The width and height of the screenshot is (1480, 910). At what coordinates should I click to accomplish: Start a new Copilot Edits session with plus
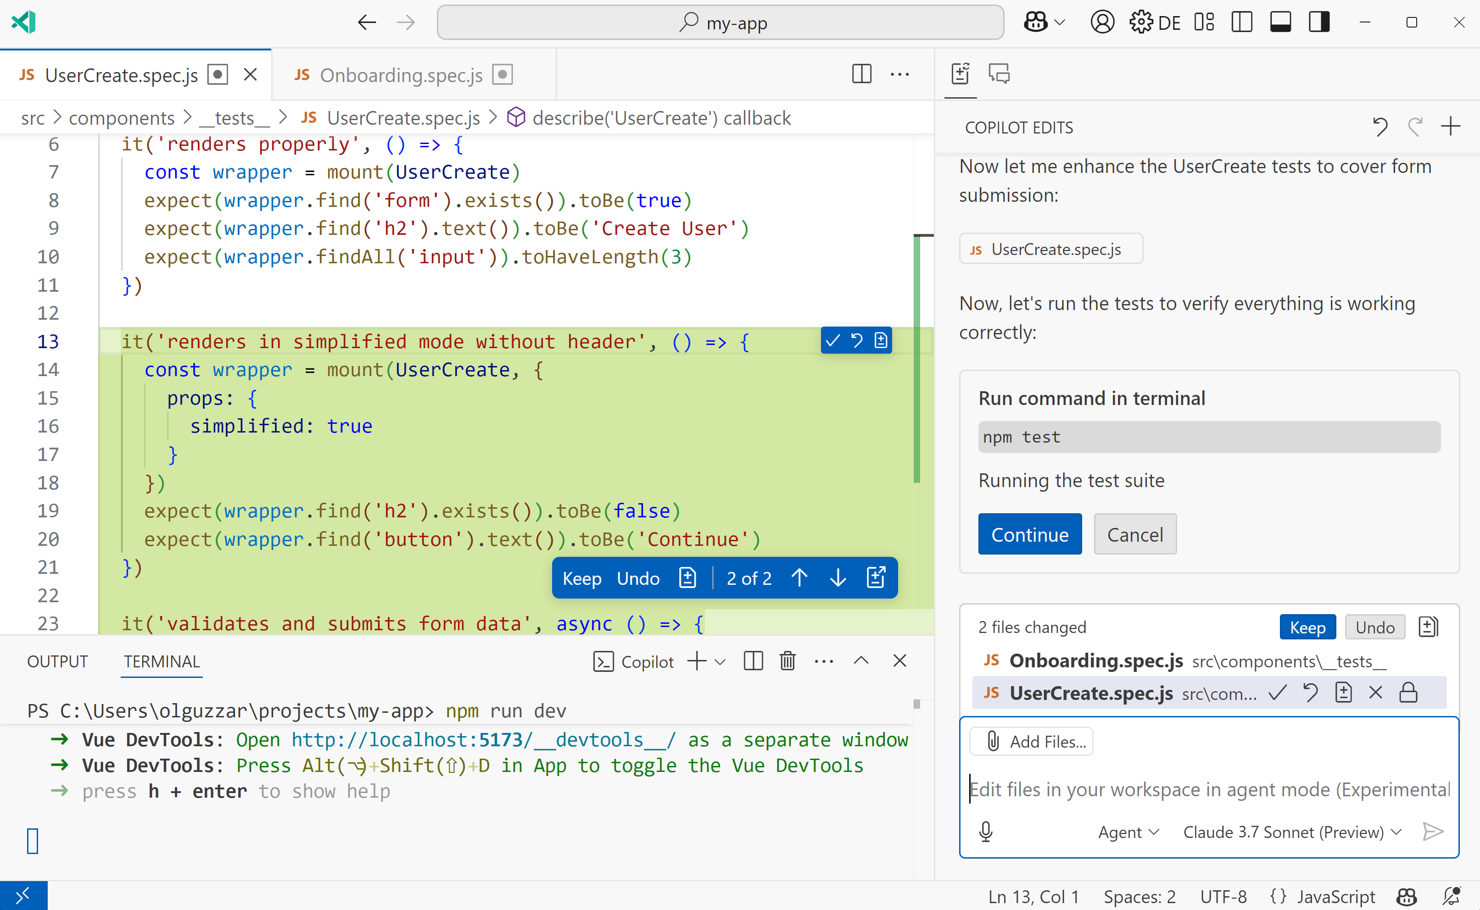pyautogui.click(x=1451, y=127)
